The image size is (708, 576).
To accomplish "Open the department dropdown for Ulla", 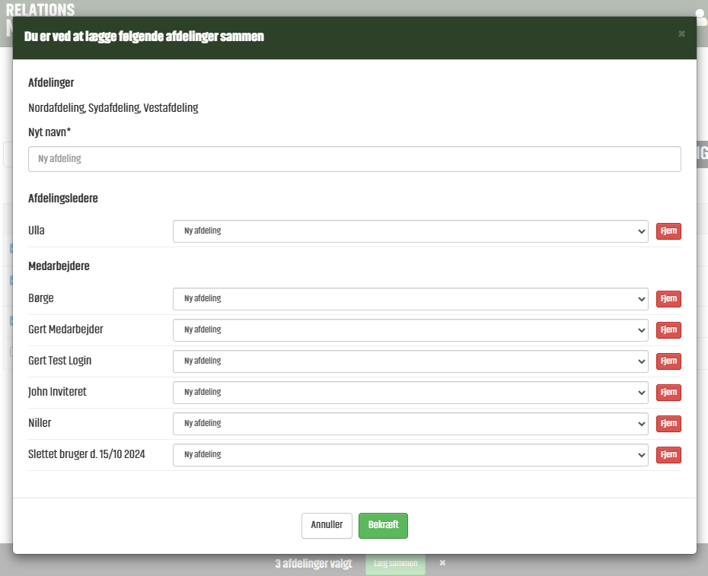I will point(410,231).
